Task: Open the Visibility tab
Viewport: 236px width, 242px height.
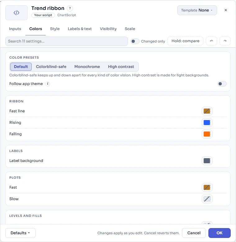Action: 108,29
